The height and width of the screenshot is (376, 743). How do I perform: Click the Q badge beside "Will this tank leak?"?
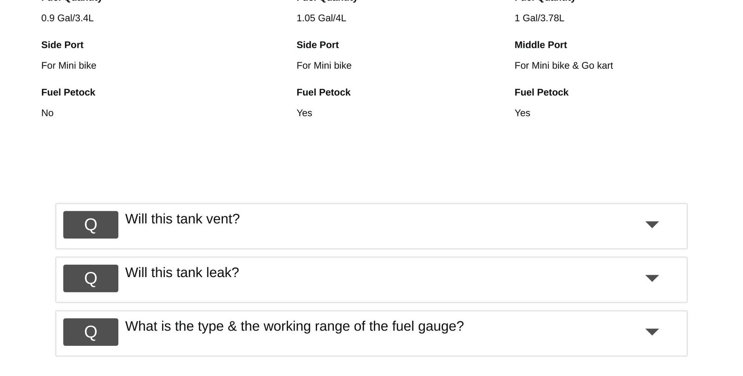pyautogui.click(x=91, y=279)
